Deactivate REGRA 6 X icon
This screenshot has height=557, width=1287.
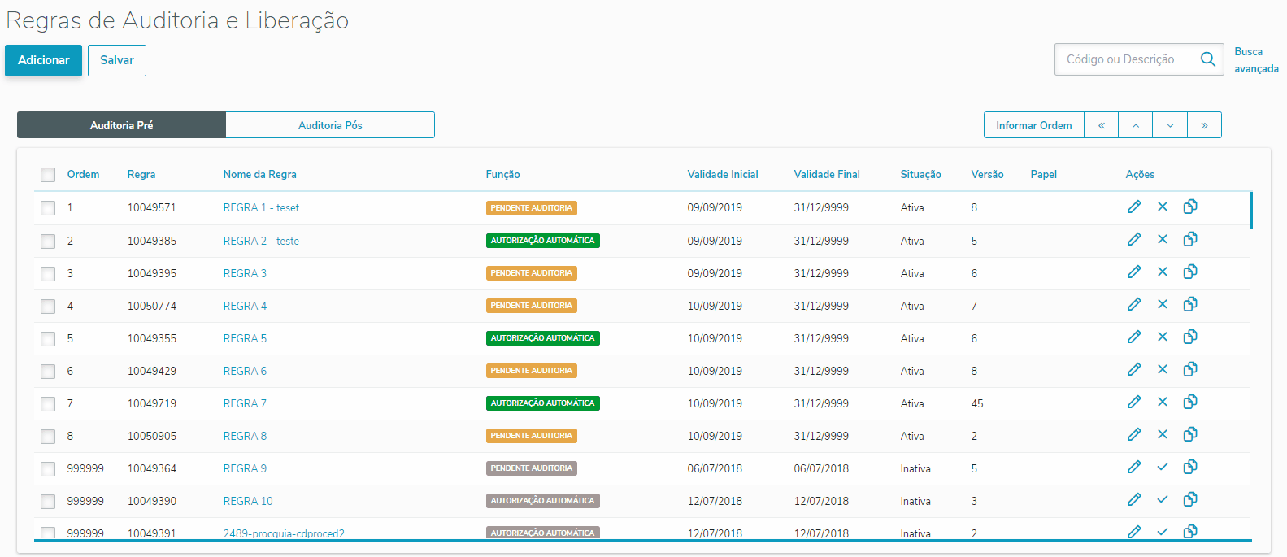click(x=1163, y=369)
